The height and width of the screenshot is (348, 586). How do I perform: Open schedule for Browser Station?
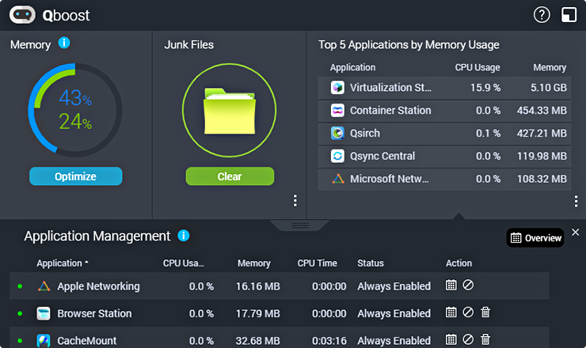(451, 312)
